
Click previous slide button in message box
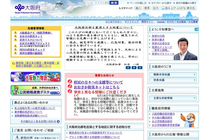click(128, 68)
